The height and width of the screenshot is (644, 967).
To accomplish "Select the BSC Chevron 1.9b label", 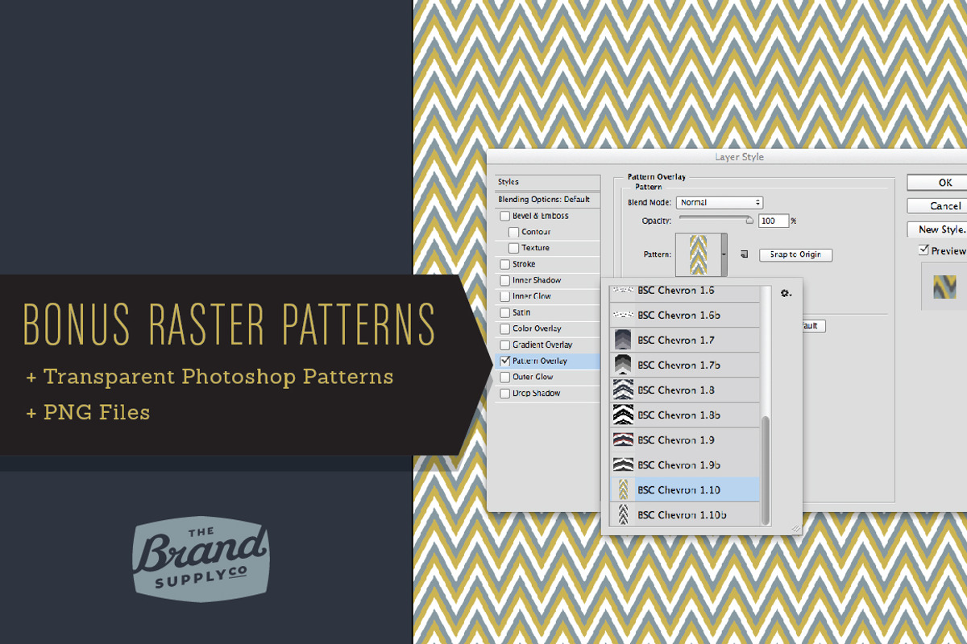I will click(679, 464).
